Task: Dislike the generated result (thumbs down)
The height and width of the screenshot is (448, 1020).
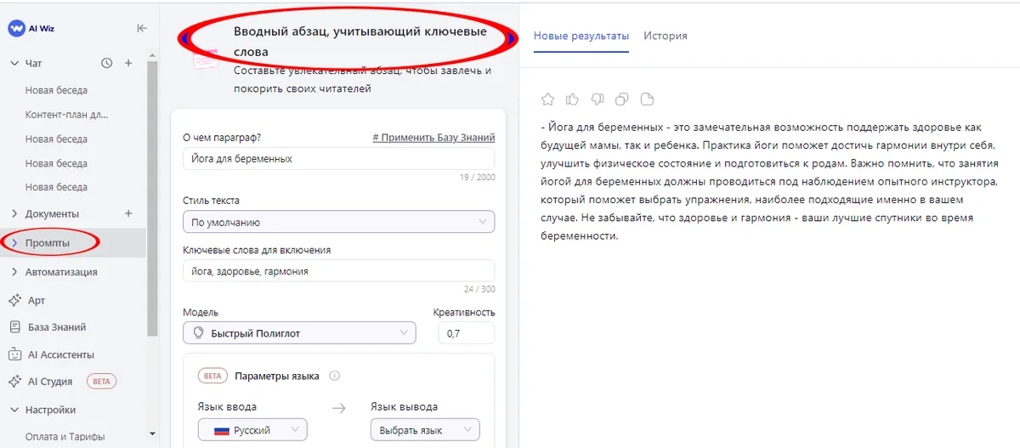Action: pyautogui.click(x=597, y=99)
